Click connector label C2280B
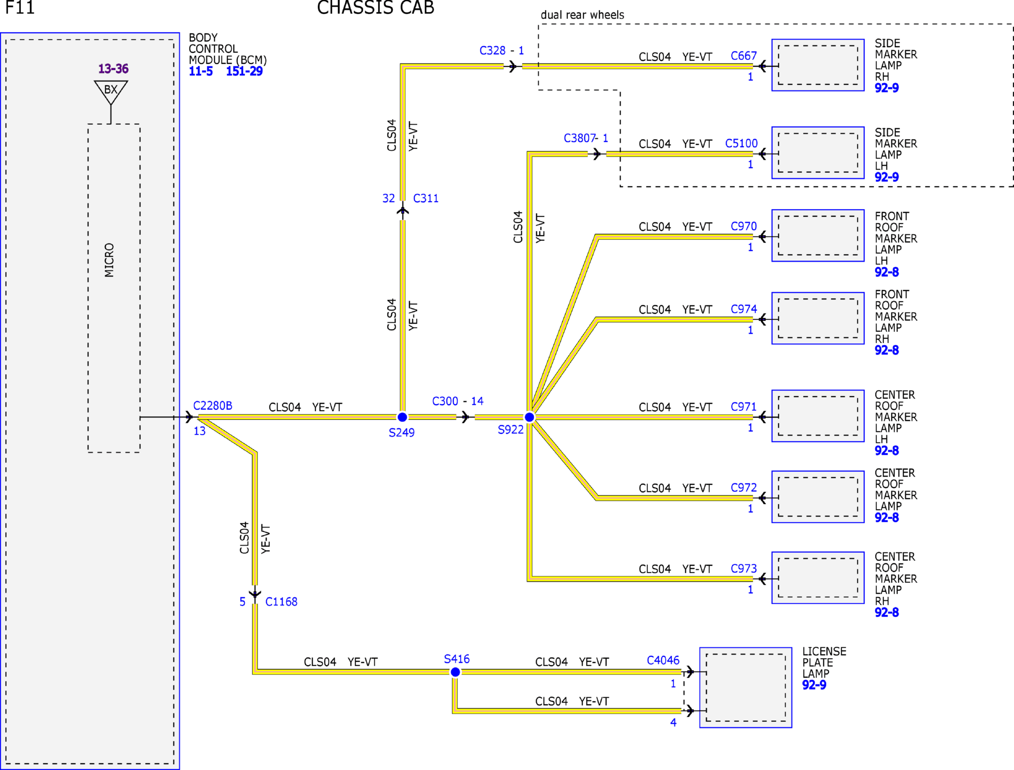 213,406
